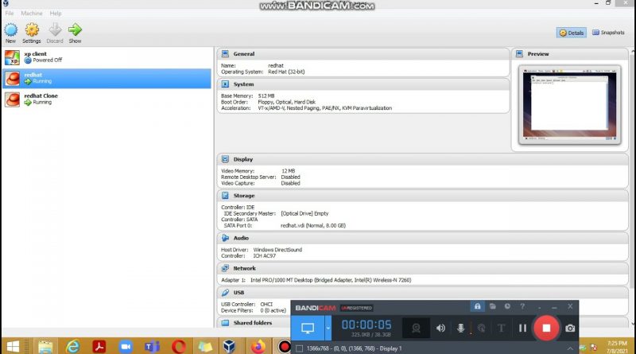Click the Shared folders section title
This screenshot has width=636, height=354.
(252, 323)
